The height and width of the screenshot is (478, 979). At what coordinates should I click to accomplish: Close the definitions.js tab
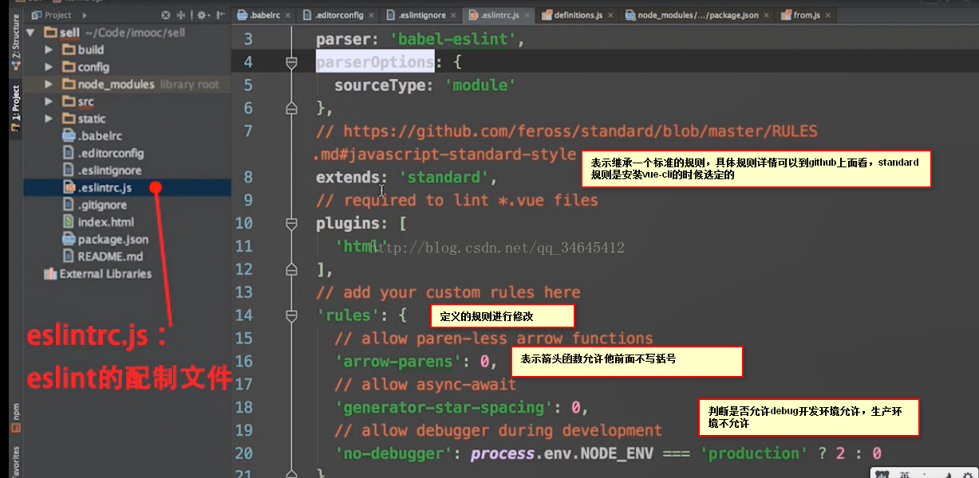(x=612, y=15)
